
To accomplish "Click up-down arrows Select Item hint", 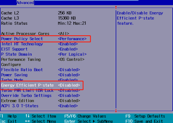I will click(x=41, y=116).
